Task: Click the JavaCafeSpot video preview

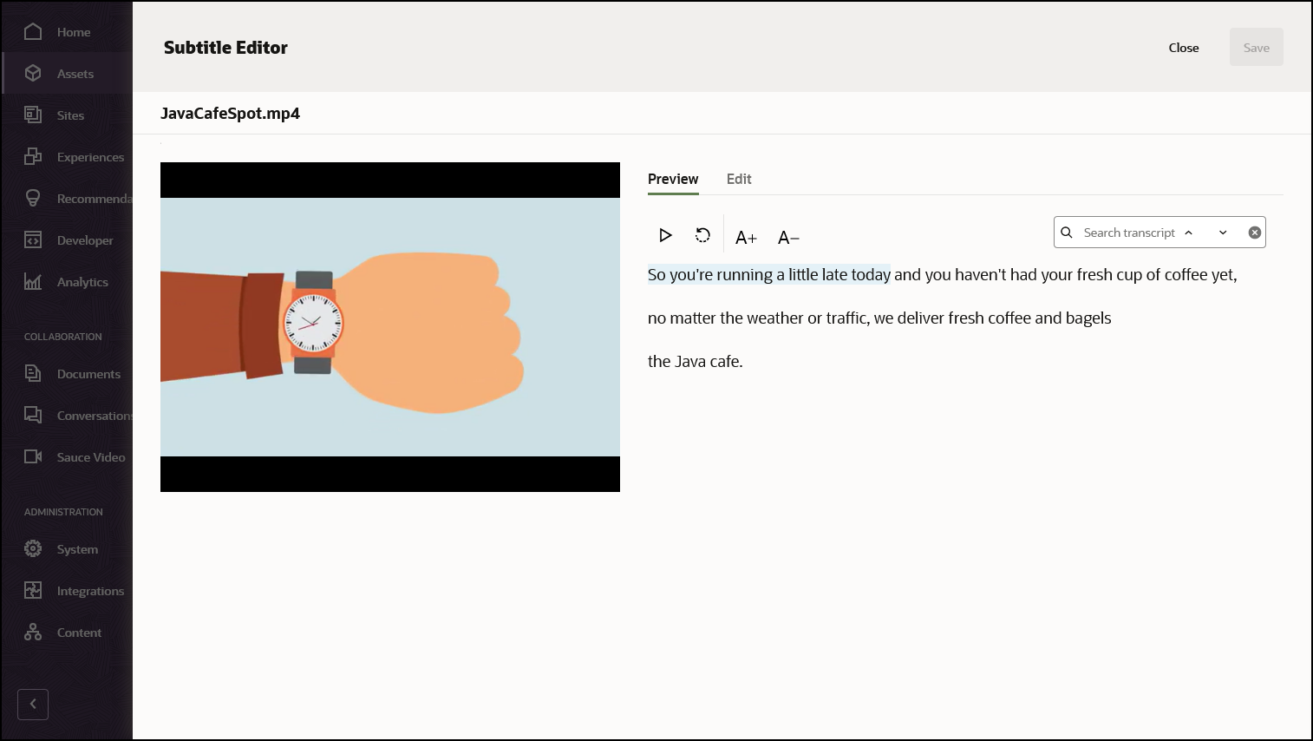Action: (x=390, y=327)
